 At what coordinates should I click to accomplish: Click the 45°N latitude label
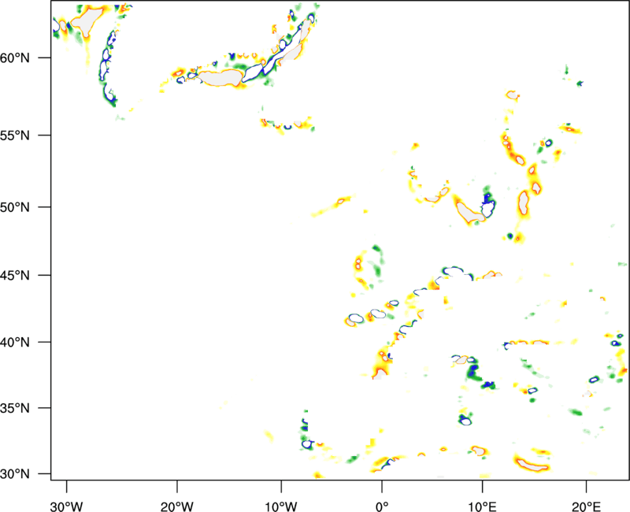pos(15,276)
